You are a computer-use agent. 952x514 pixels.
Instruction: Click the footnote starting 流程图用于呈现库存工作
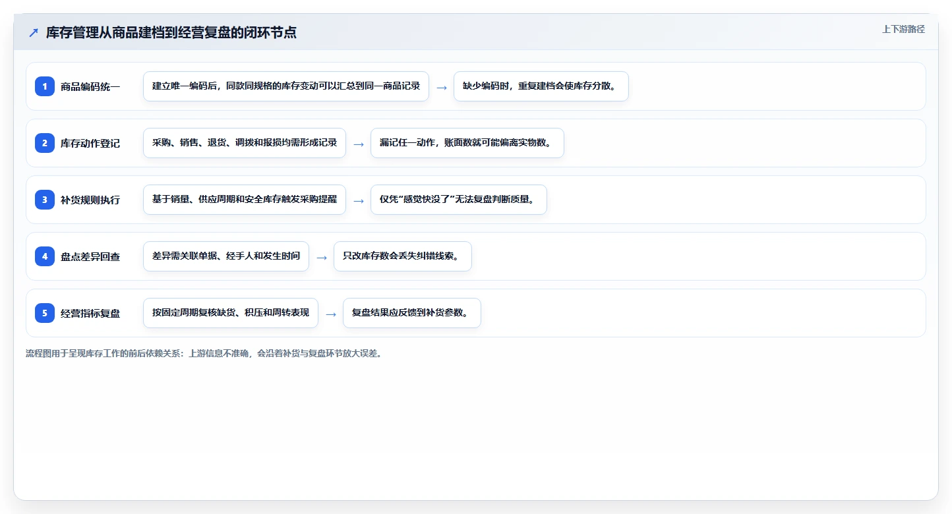click(204, 353)
